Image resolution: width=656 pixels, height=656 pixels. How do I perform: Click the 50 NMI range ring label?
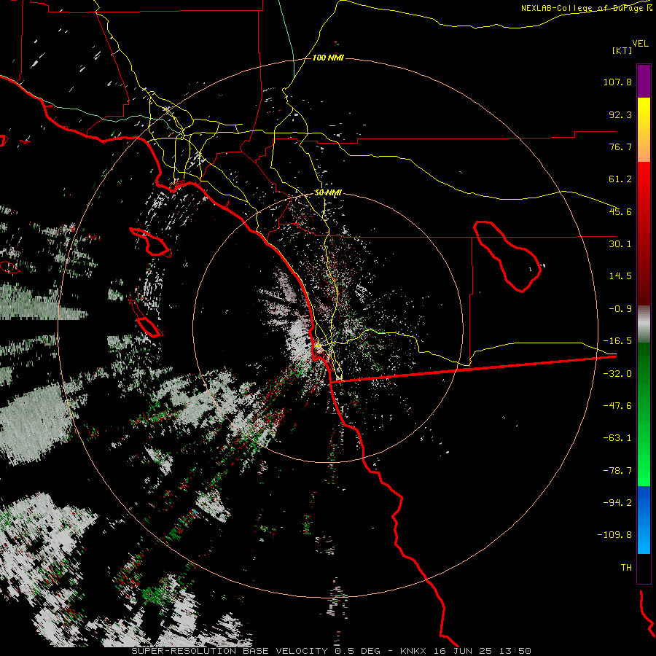pyautogui.click(x=328, y=193)
